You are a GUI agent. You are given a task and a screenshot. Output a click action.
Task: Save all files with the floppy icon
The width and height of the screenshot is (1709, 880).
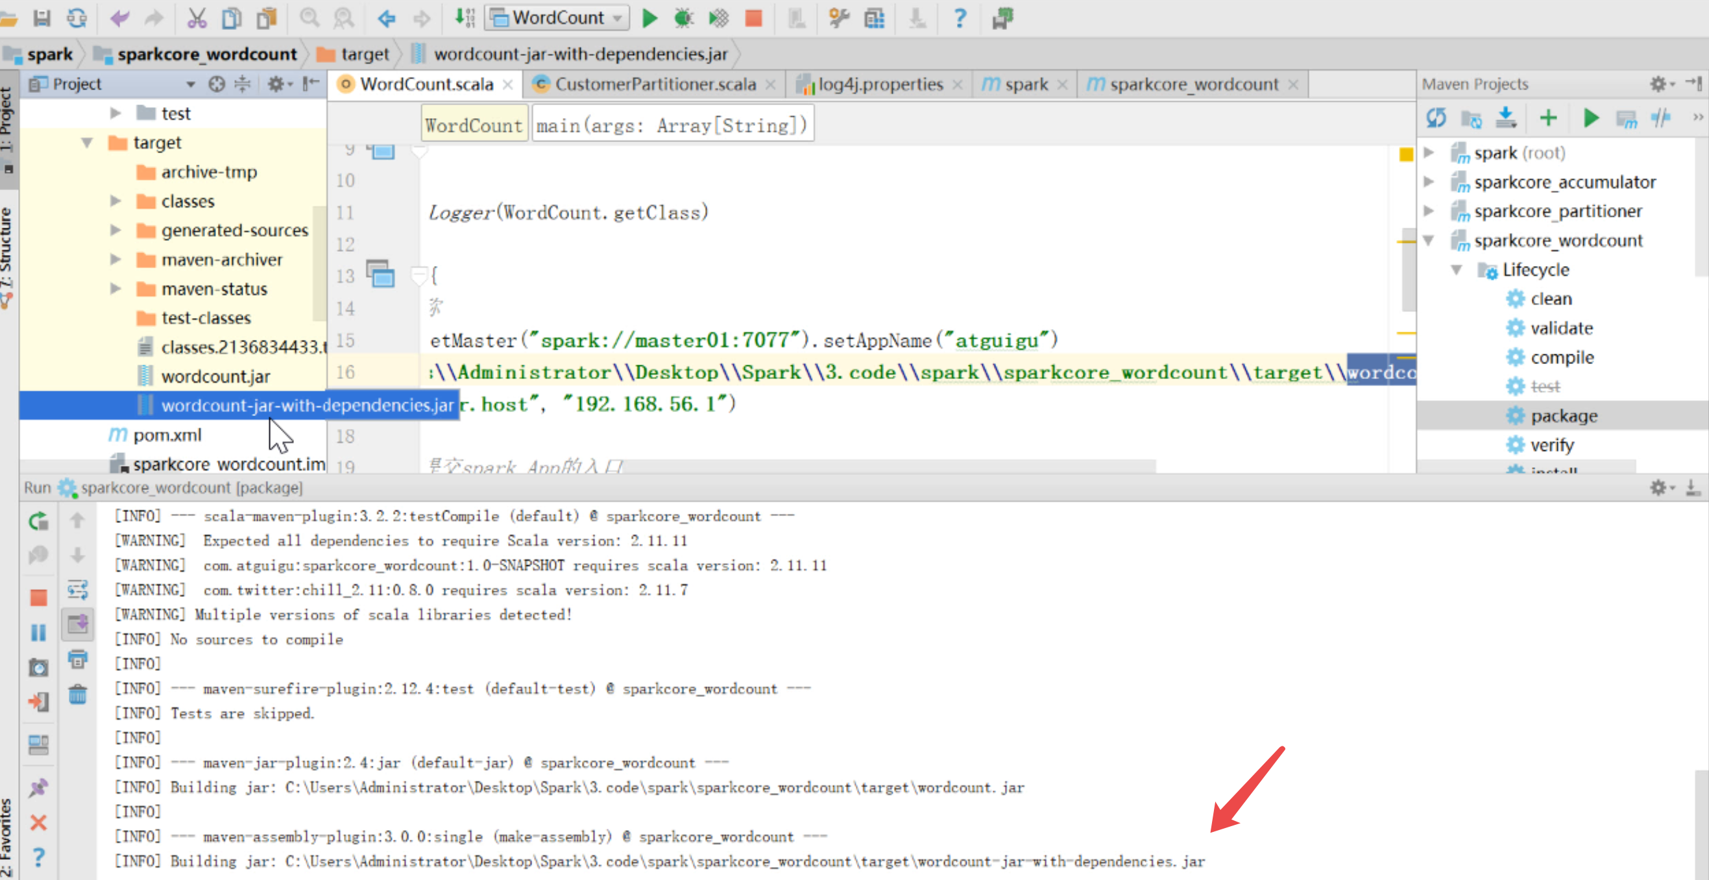click(42, 18)
